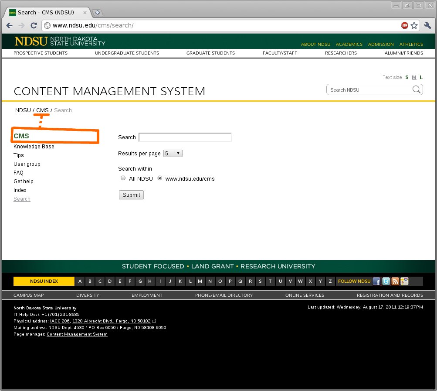This screenshot has height=391, width=437.
Task: Click the Submit button
Action: (131, 195)
